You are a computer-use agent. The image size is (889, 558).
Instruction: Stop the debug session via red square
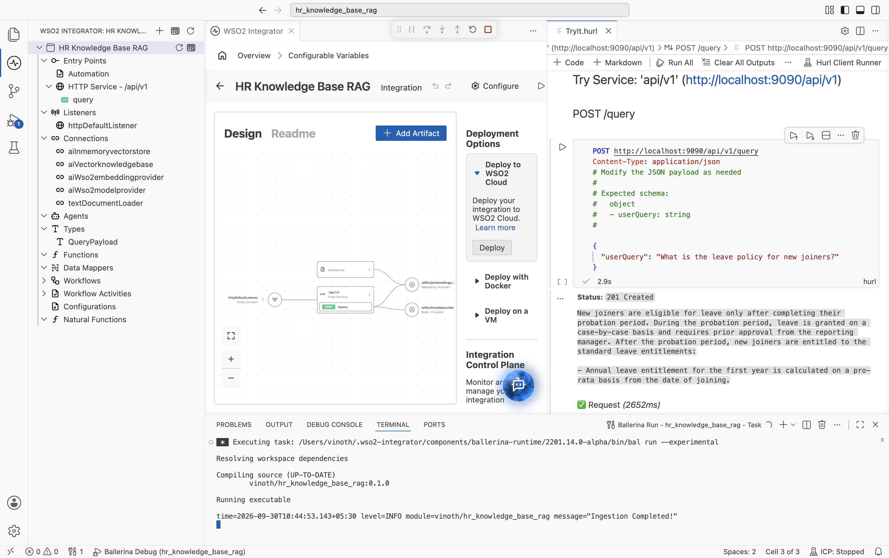click(488, 29)
